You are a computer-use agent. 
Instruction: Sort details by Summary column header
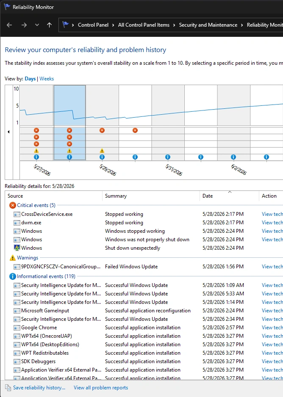point(151,196)
